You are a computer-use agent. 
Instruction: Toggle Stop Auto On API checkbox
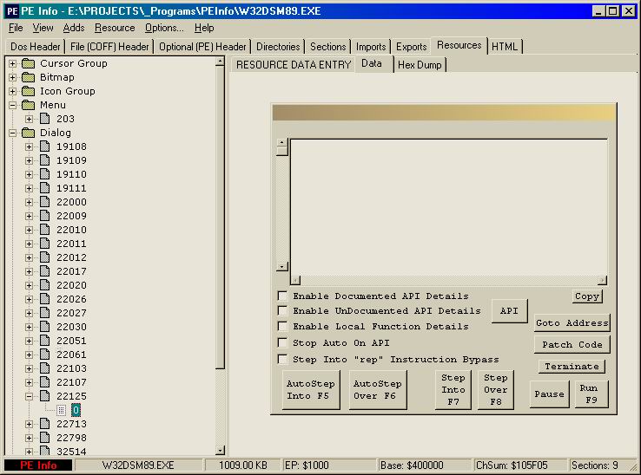click(x=282, y=343)
